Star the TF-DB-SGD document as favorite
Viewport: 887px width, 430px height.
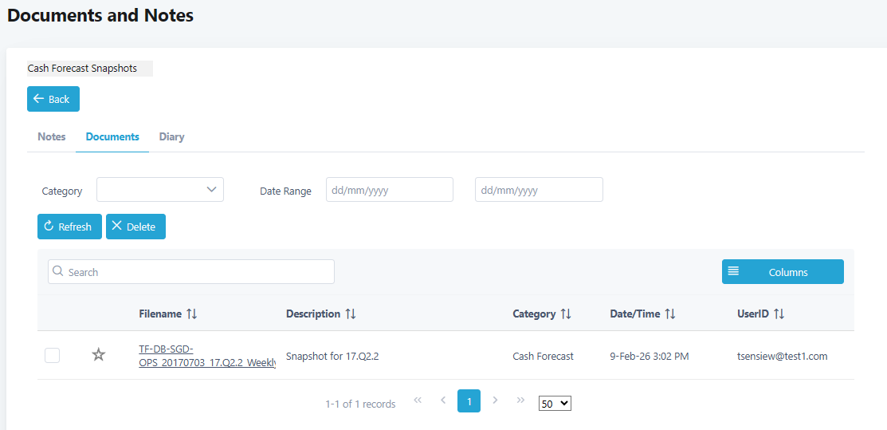[x=99, y=355]
